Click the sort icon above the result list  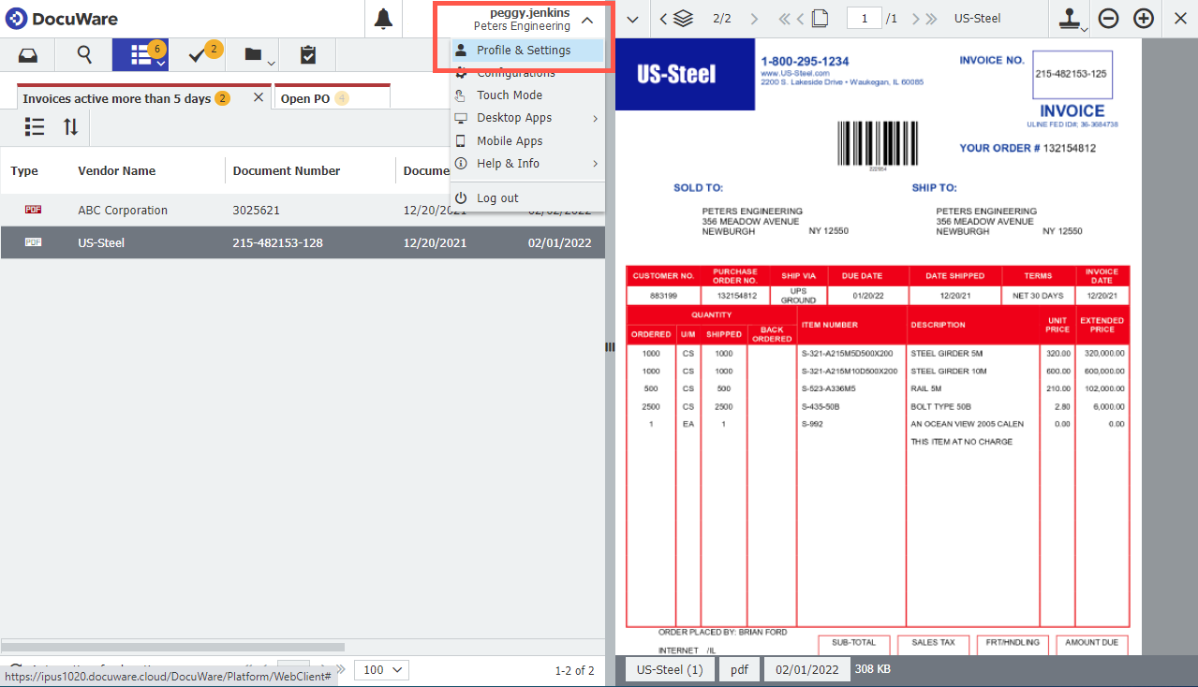tap(72, 126)
